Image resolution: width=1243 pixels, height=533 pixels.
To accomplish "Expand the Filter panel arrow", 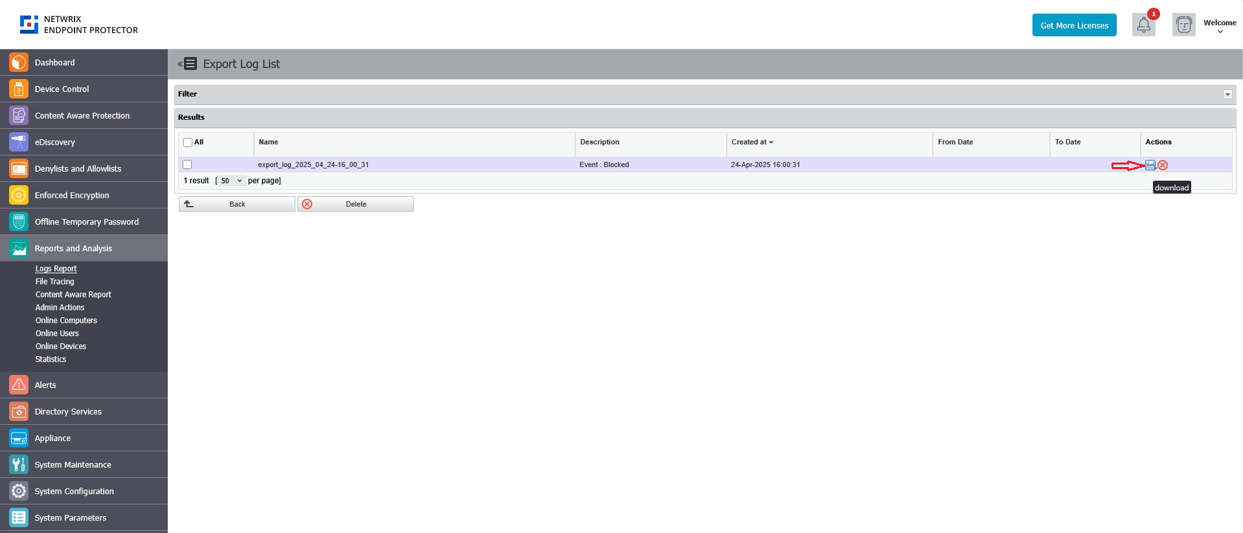I will [1227, 95].
